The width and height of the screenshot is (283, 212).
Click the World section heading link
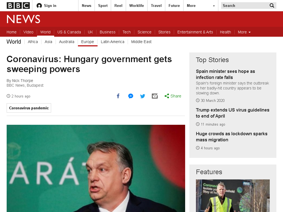coord(14,42)
